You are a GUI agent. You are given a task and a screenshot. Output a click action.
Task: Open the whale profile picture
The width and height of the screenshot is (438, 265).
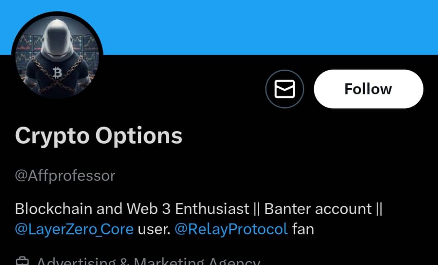pyautogui.click(x=57, y=57)
